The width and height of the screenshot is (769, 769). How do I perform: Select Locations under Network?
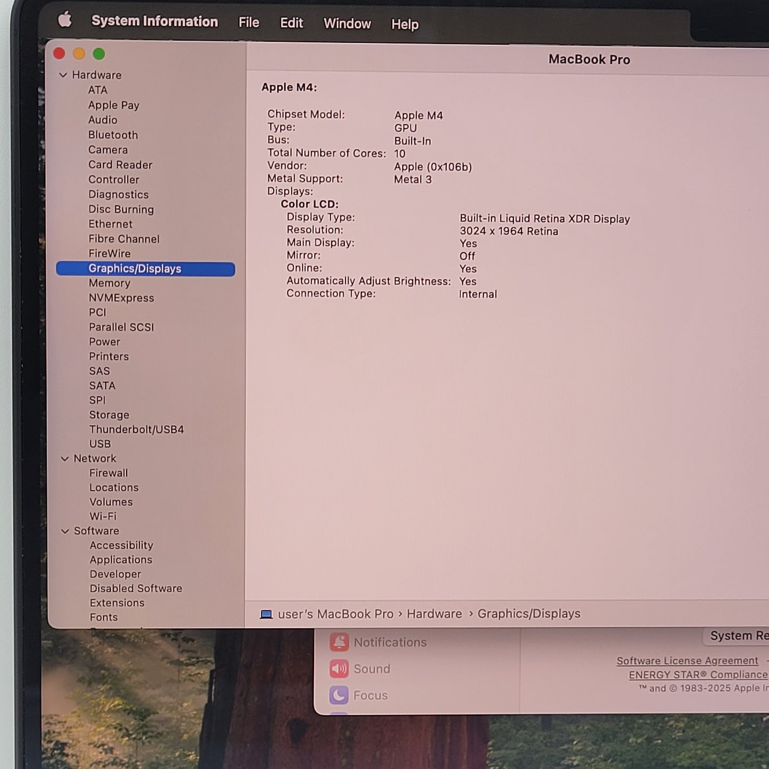114,487
